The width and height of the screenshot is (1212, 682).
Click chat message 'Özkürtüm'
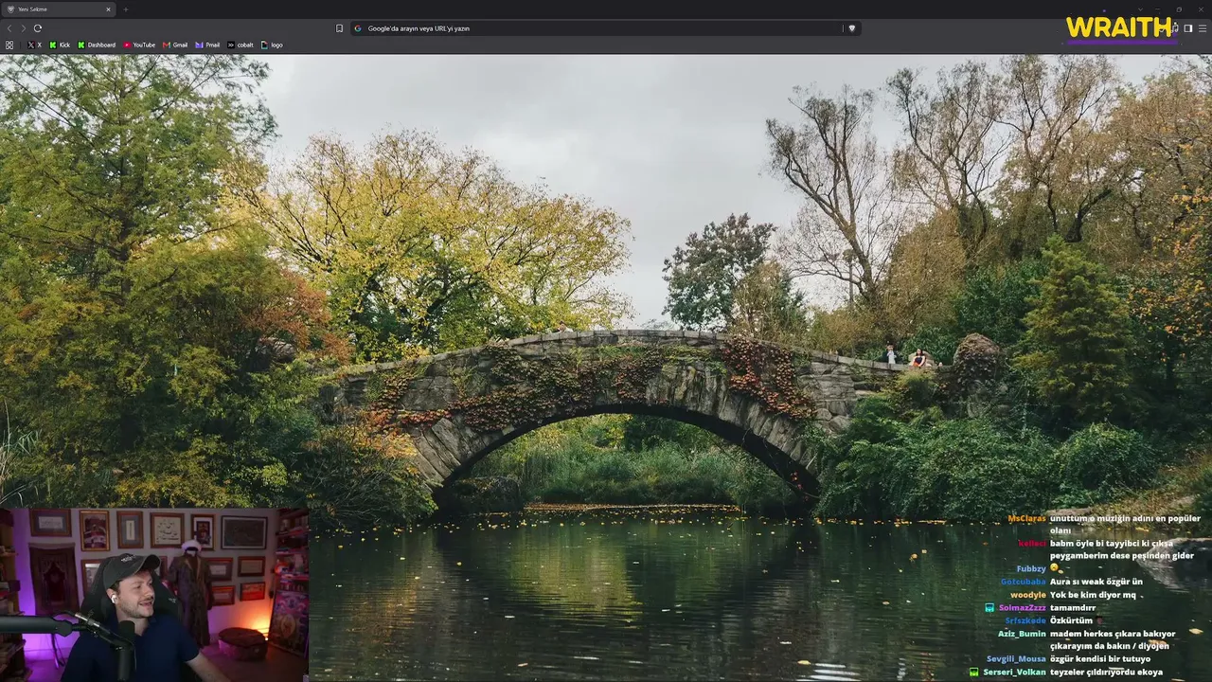pos(1071,620)
